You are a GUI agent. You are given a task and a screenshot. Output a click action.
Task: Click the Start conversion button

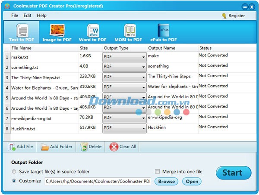pyautogui.click(x=234, y=173)
